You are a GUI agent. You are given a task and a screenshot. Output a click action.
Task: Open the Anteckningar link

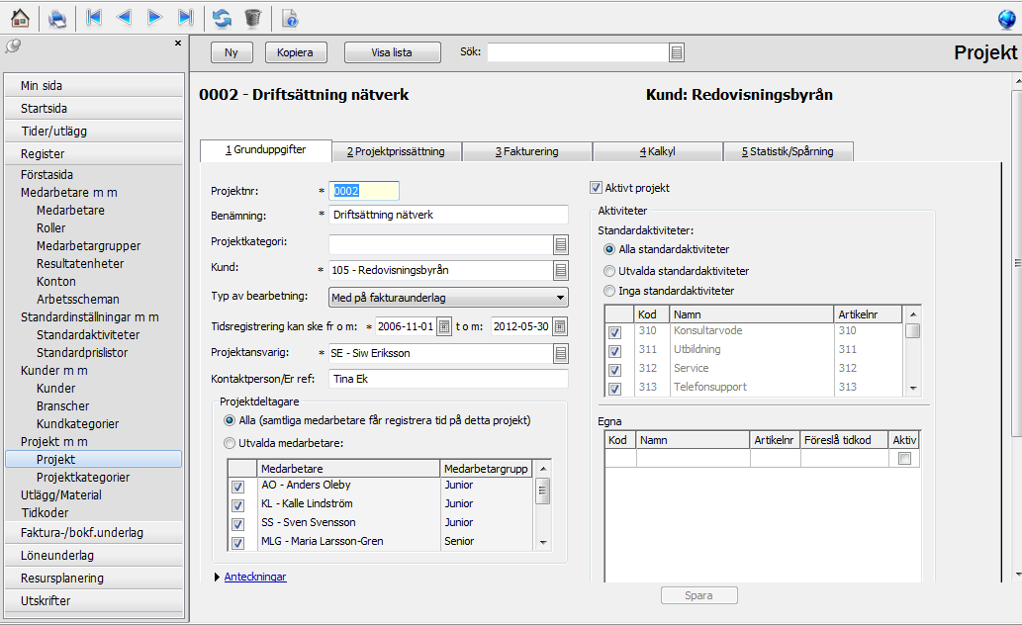pyautogui.click(x=255, y=577)
